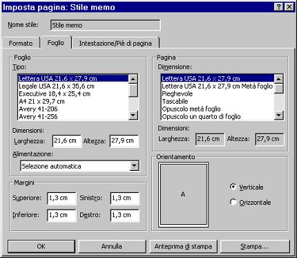The image size is (297, 258).
Task: Click down arrow of Dimensione list scrollbar
Action: coord(279,115)
